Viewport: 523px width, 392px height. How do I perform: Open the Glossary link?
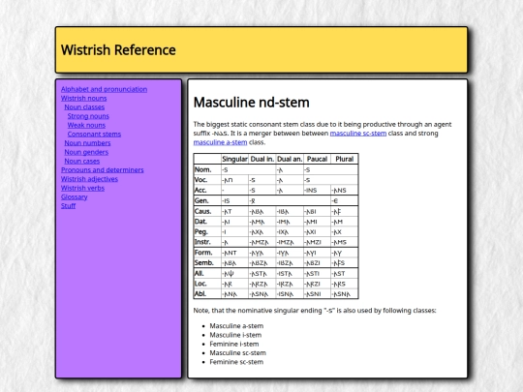(74, 197)
